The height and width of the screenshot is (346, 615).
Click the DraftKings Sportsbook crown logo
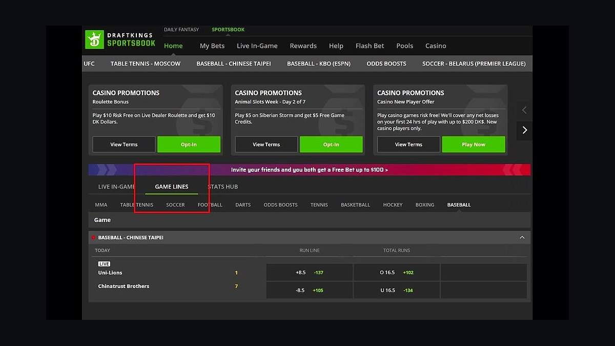pyautogui.click(x=94, y=39)
